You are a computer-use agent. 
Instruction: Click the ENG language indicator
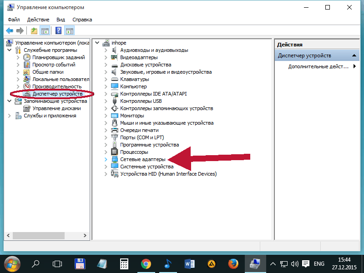[x=319, y=264]
